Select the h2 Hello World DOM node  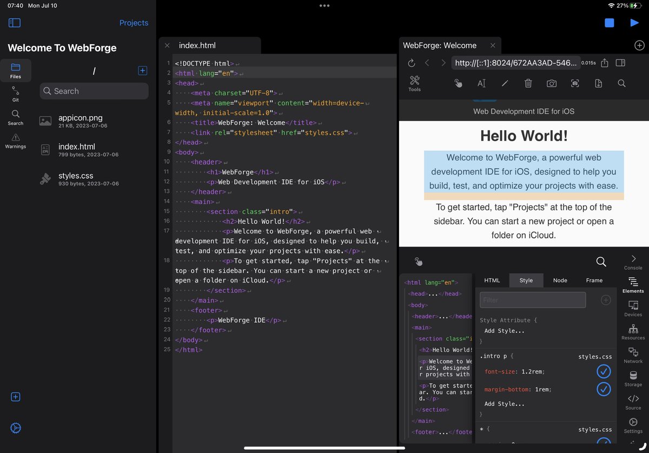pos(447,350)
